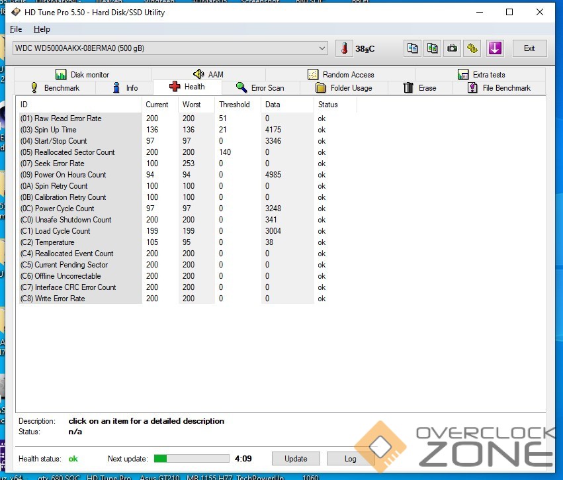This screenshot has width=563, height=480.
Task: Select the (05) Reallocated Sector Count row
Action: 188,152
